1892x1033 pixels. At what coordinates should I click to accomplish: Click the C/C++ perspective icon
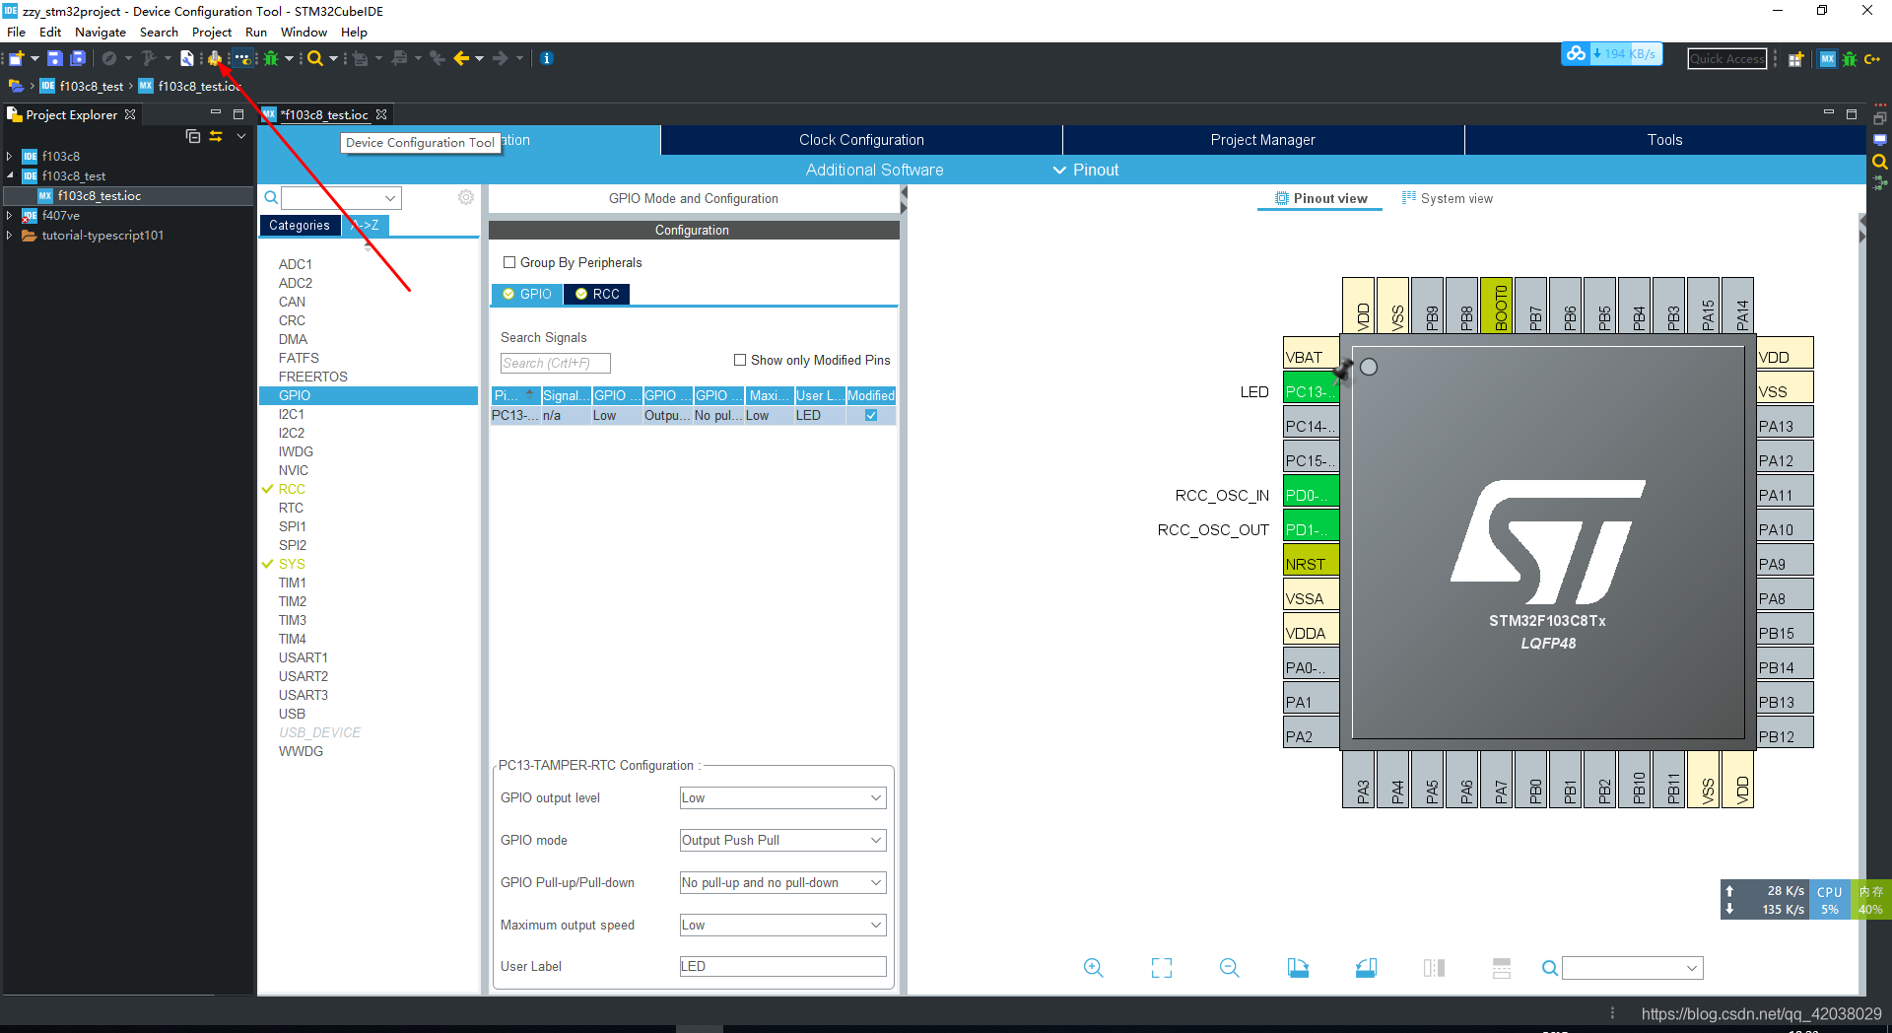[x=1872, y=59]
